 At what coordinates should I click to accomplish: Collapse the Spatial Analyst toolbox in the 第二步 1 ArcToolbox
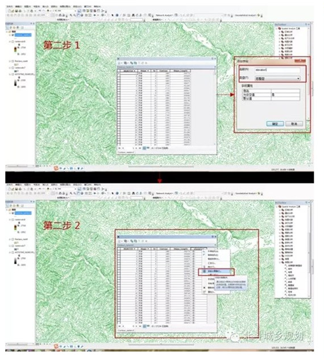click(277, 28)
